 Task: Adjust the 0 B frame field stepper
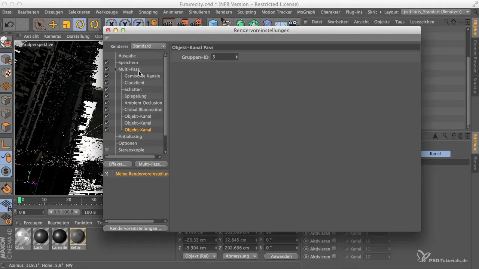pos(43,212)
